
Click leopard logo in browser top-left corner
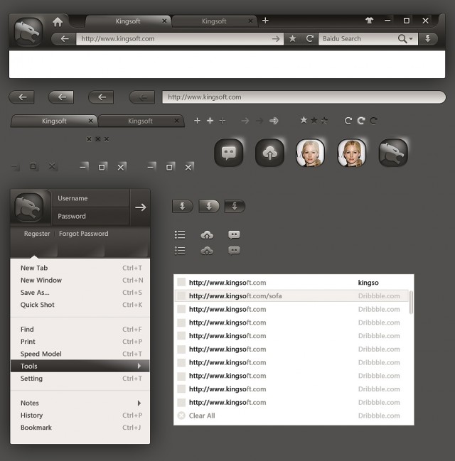(x=28, y=32)
